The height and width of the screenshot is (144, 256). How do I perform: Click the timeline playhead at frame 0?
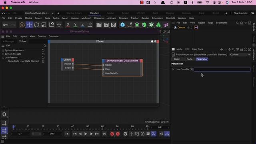point(14,127)
